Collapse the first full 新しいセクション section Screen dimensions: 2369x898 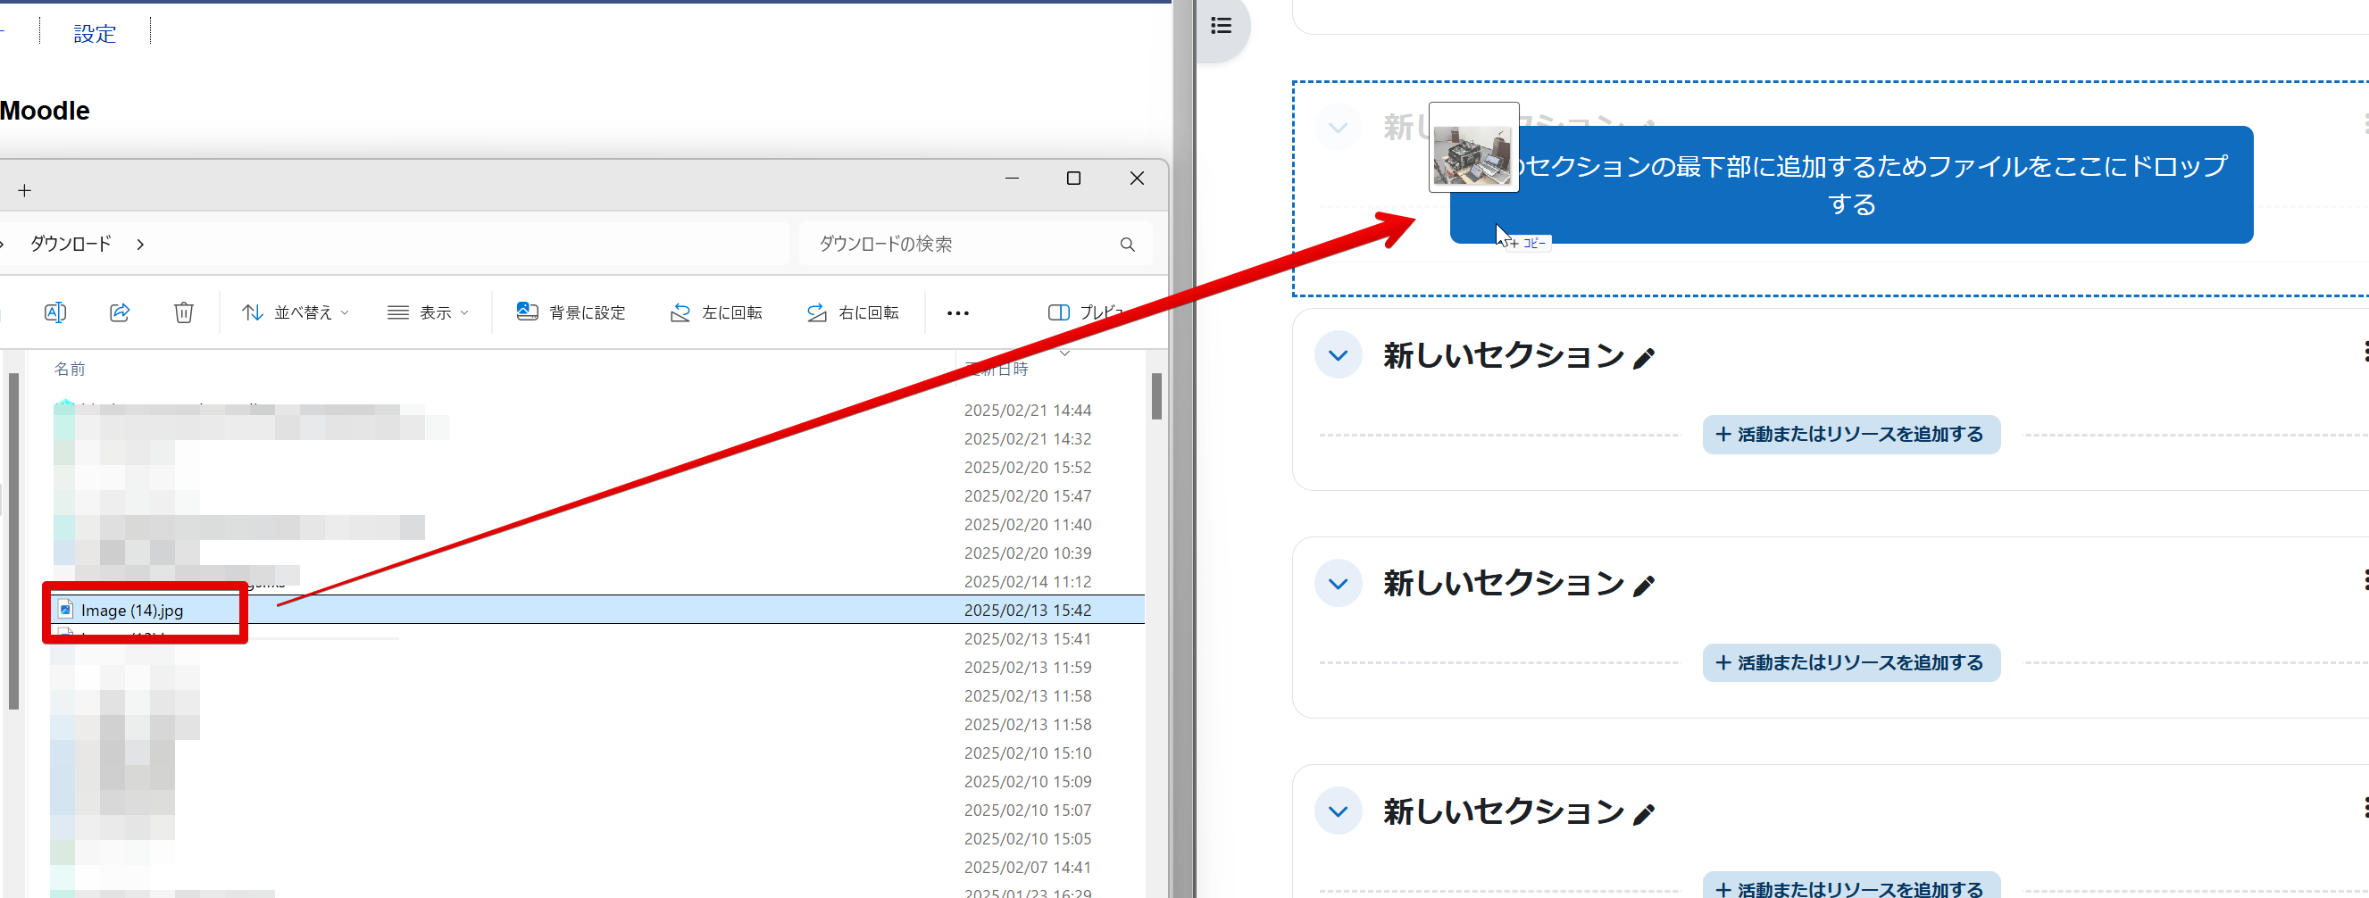pos(1338,354)
